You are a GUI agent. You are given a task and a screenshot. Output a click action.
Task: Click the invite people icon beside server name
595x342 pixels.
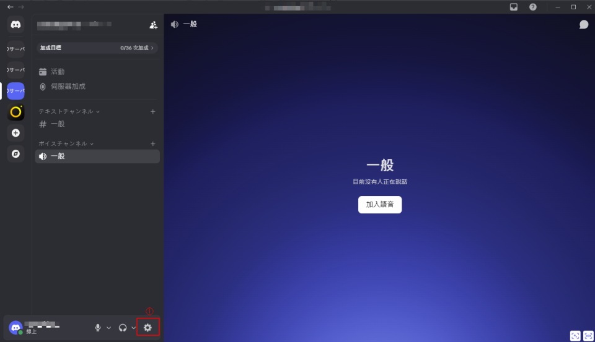[153, 25]
